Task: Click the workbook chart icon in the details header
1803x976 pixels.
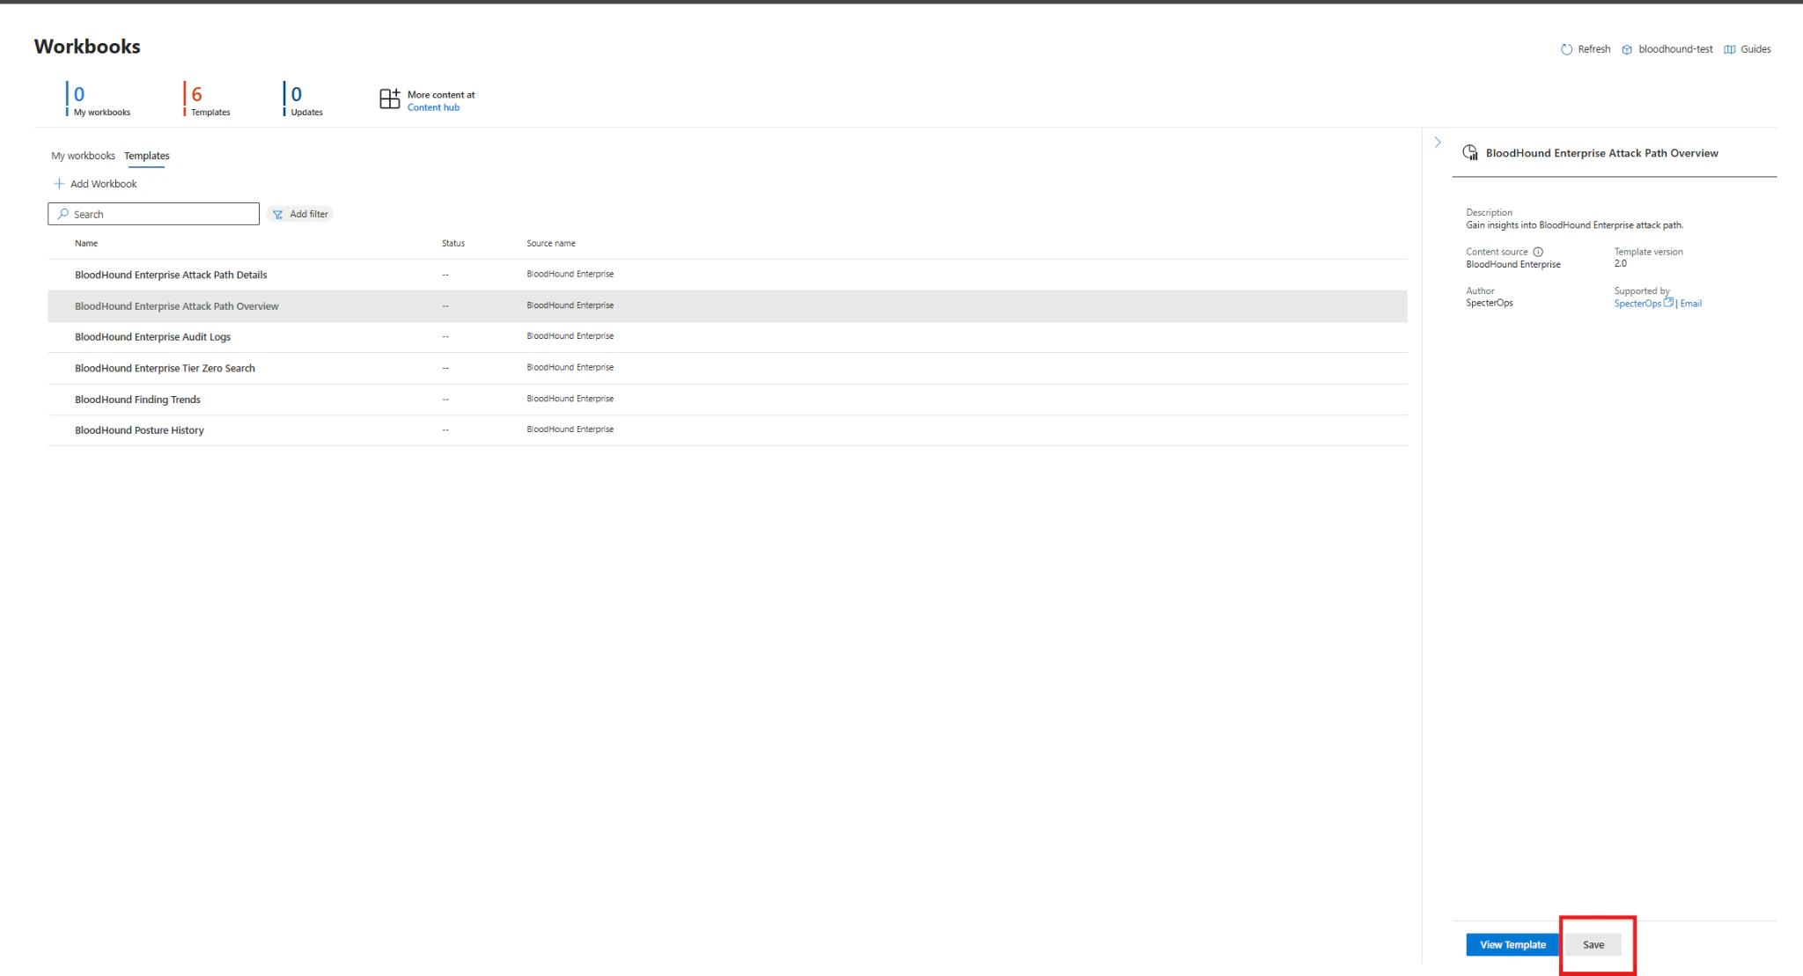Action: (1470, 153)
